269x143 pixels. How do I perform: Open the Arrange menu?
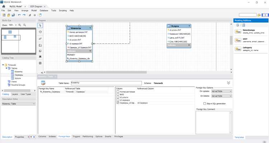coord(25,10)
